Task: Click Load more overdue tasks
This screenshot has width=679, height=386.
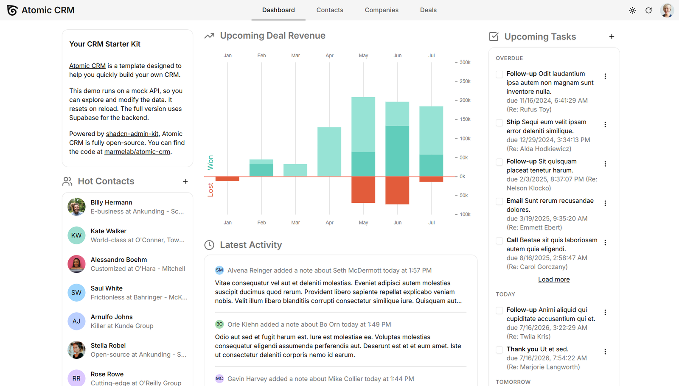Action: pyautogui.click(x=554, y=279)
